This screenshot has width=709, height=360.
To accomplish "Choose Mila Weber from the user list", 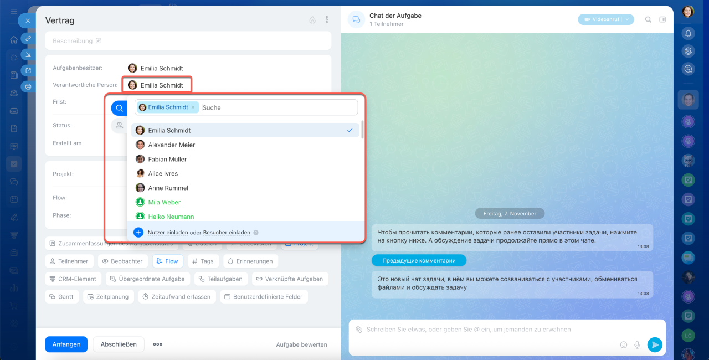I will click(x=245, y=202).
